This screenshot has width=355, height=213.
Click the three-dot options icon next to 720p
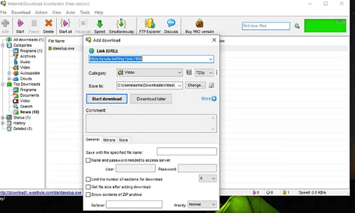click(217, 73)
